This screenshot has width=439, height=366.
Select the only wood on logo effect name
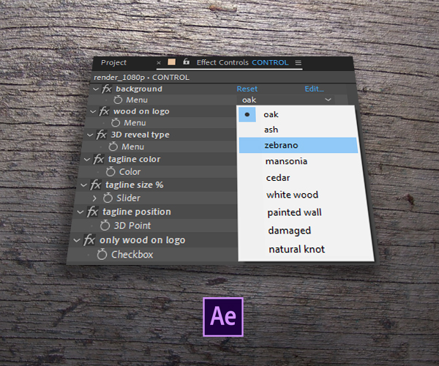(143, 240)
